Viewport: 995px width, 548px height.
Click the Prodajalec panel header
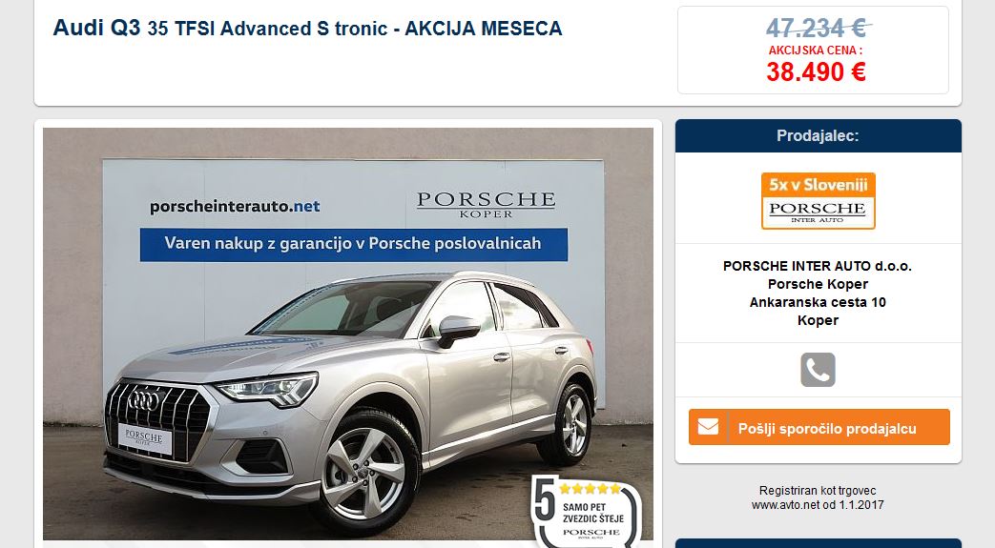818,135
